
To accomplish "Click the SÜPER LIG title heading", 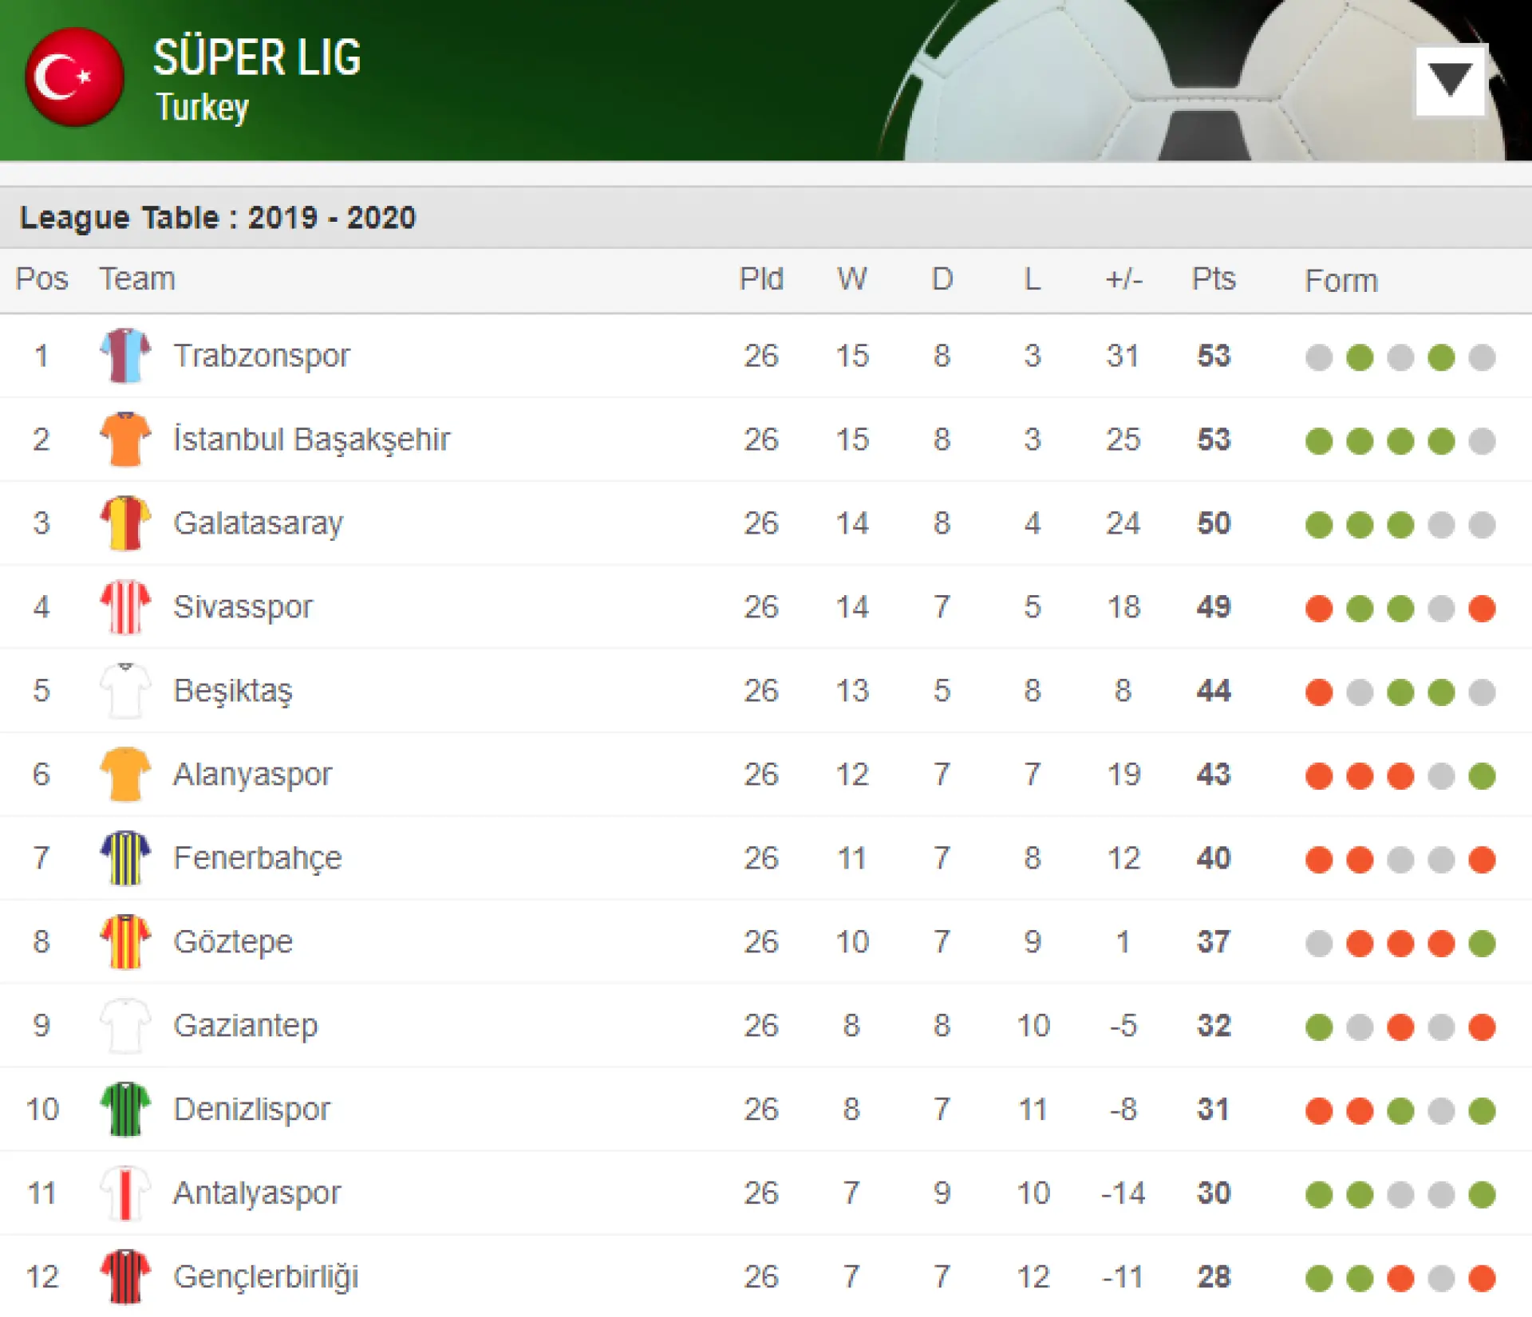I will coord(257,57).
